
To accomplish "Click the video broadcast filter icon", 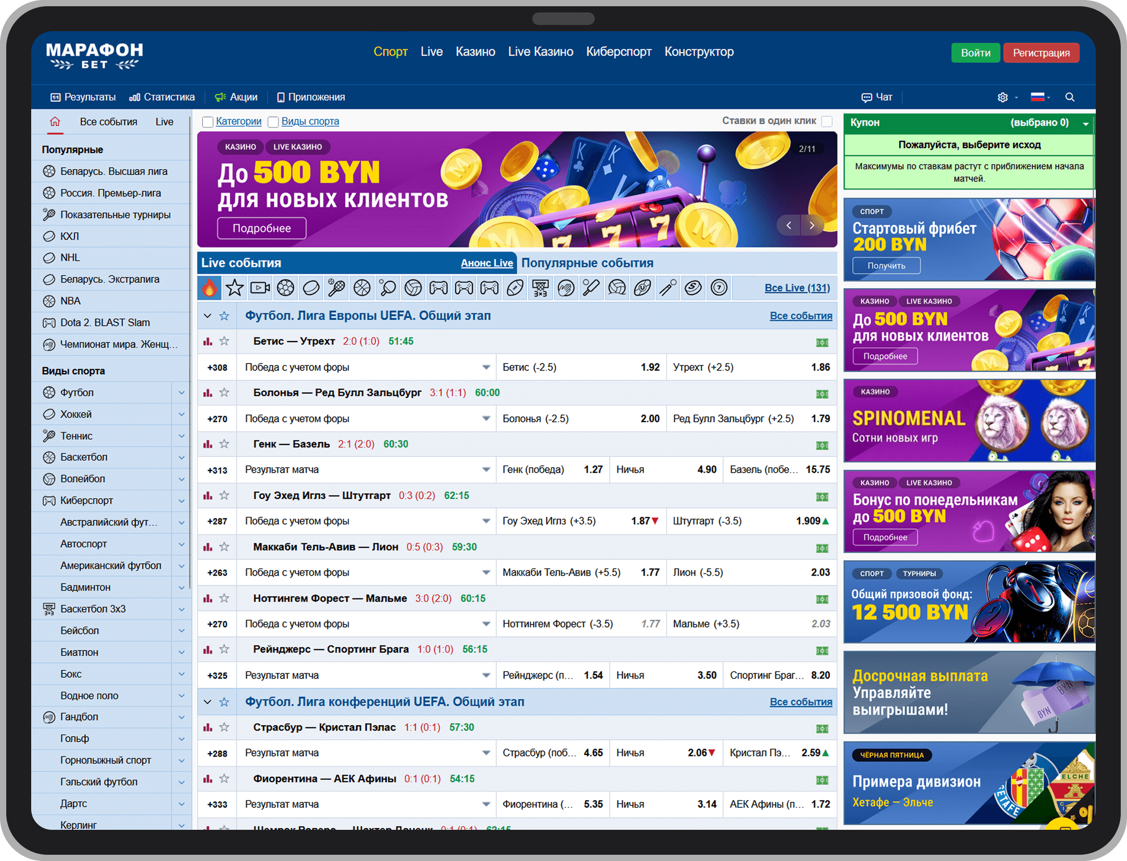I will tap(260, 288).
